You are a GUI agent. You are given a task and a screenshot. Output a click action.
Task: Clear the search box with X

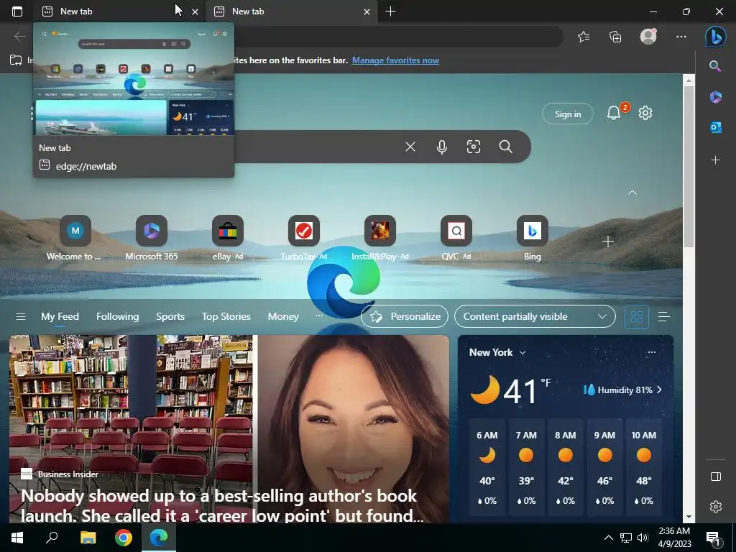click(x=410, y=147)
